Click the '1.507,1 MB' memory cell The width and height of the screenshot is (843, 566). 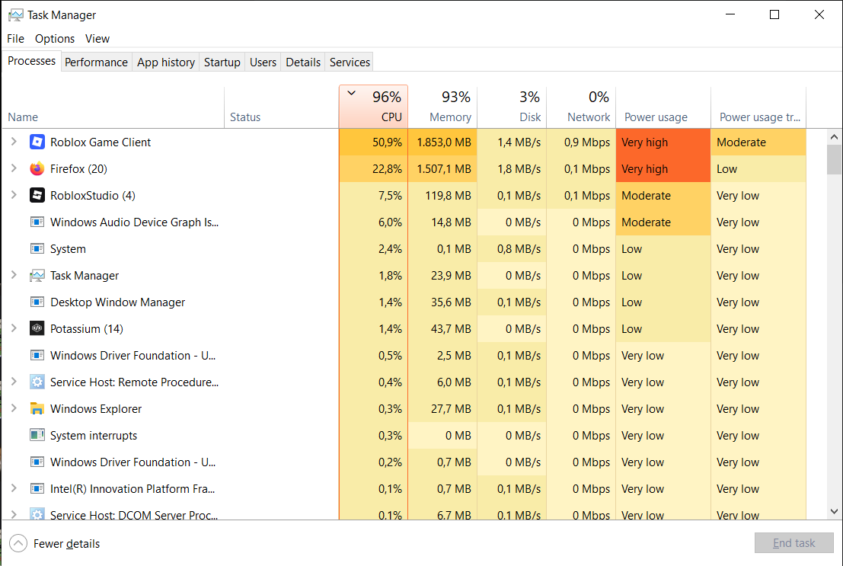coord(442,169)
